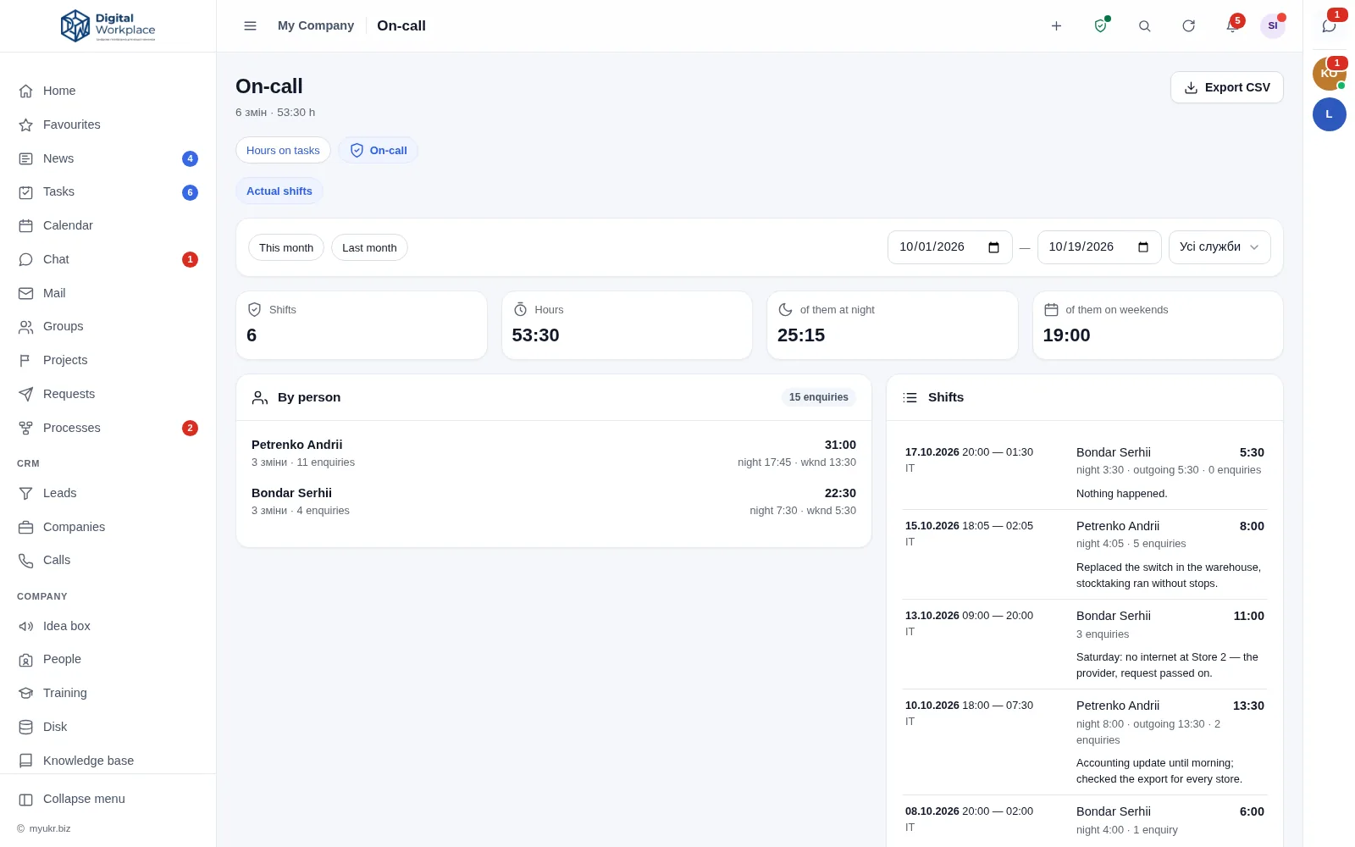This screenshot has width=1355, height=847.
Task: Open the SI user avatar
Action: [x=1273, y=26]
